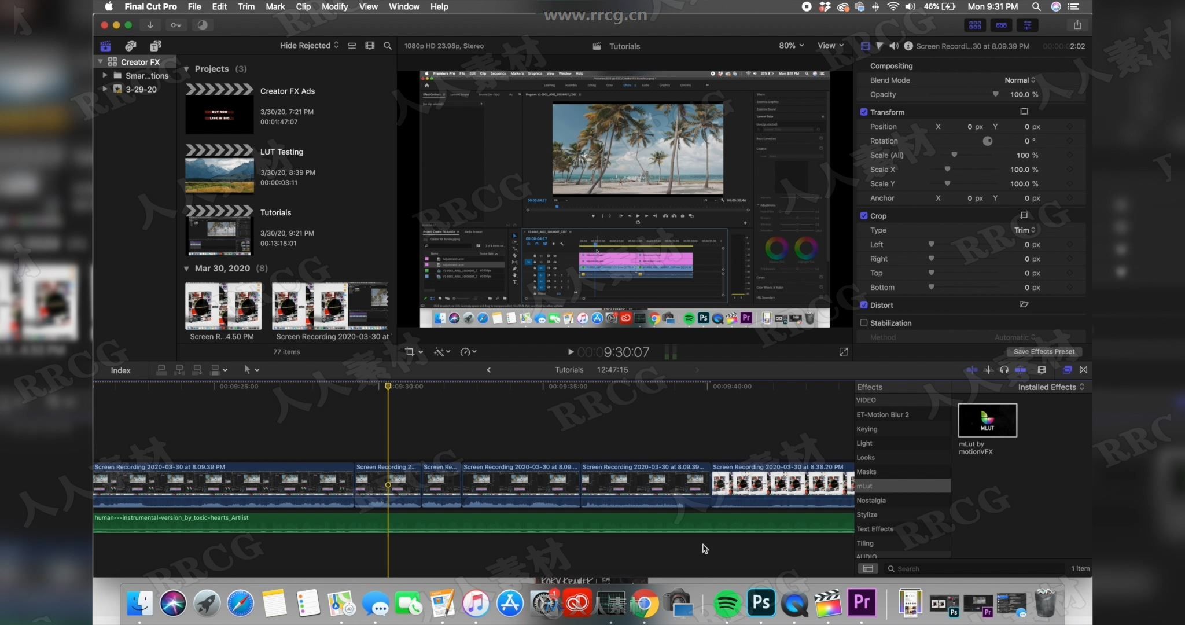Select the Stylize effects category
Screen dimensions: 1185x625
click(x=903, y=514)
